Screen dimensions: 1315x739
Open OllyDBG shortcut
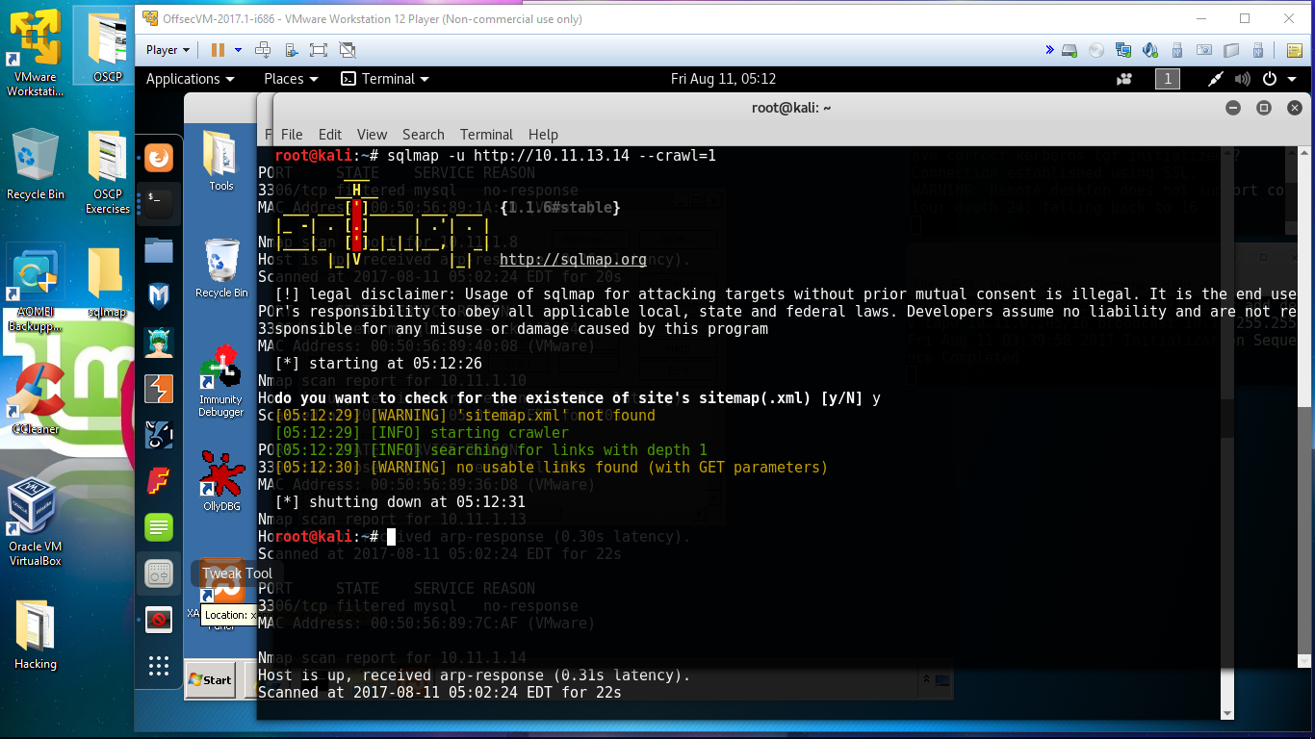(220, 481)
